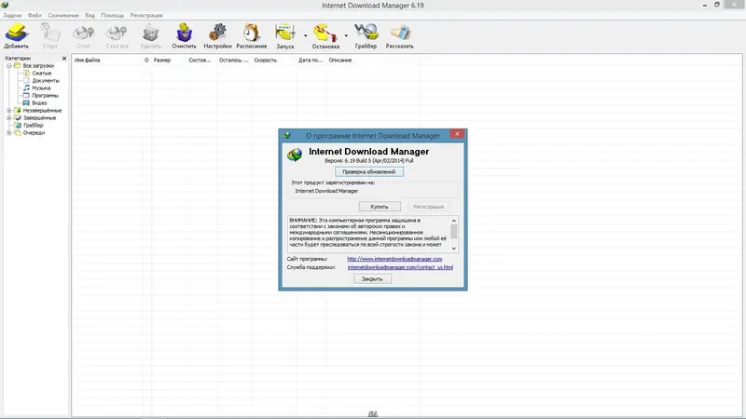
Task: Open the contact_us.html support link
Action: (400, 267)
